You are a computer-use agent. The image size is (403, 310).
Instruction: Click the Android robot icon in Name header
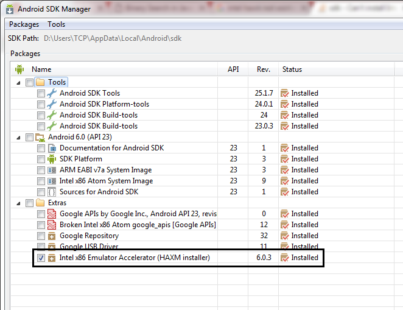[19, 69]
